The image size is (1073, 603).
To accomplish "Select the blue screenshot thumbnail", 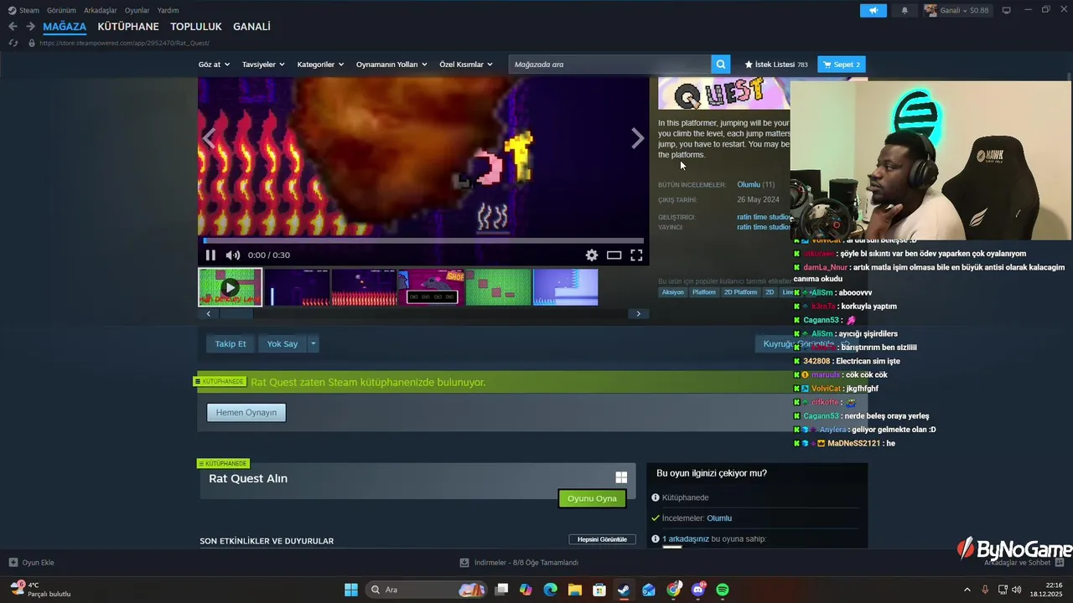I will [x=566, y=287].
